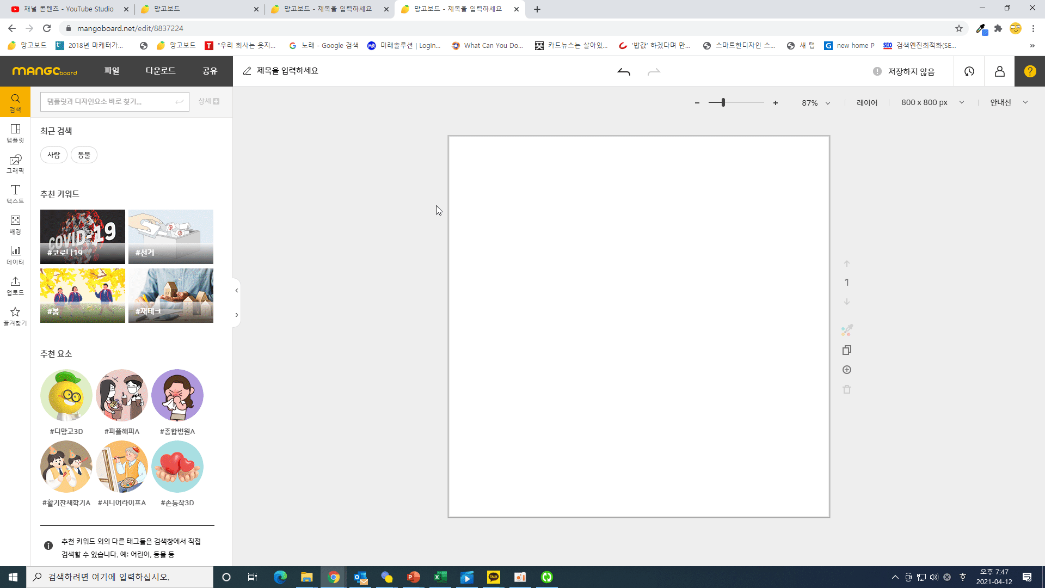
Task: Open the Background panel icon
Action: coord(15,224)
